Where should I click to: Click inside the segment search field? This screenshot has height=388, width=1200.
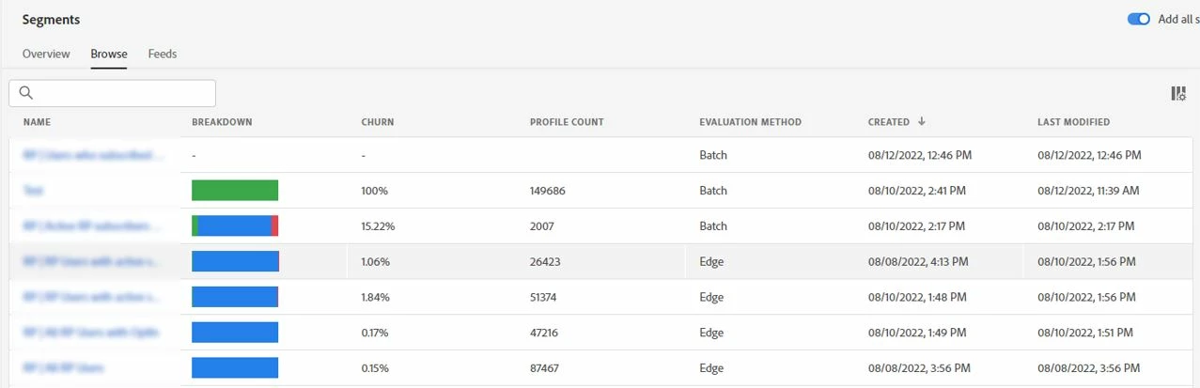122,93
